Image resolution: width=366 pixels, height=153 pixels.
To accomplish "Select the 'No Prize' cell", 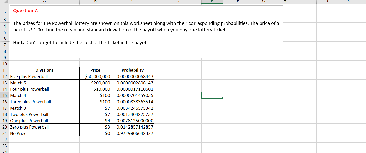I will 45,133.
